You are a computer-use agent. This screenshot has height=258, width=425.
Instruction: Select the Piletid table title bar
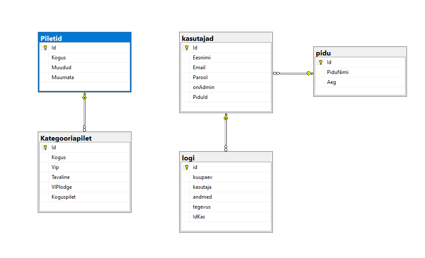(x=85, y=38)
